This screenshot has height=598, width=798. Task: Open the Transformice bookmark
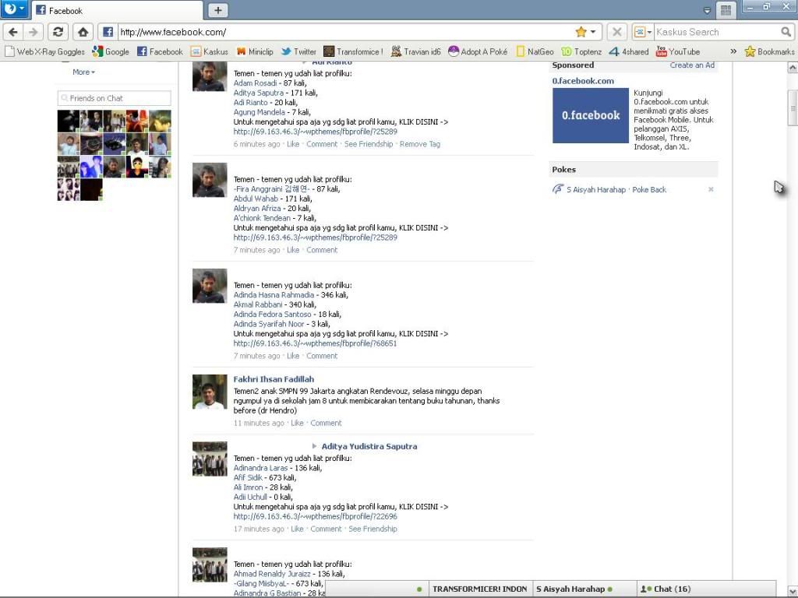(x=354, y=51)
